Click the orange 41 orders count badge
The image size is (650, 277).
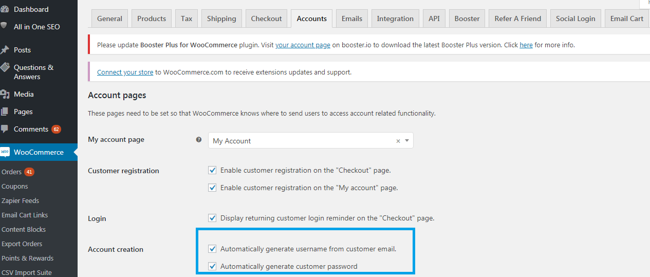[x=29, y=172]
